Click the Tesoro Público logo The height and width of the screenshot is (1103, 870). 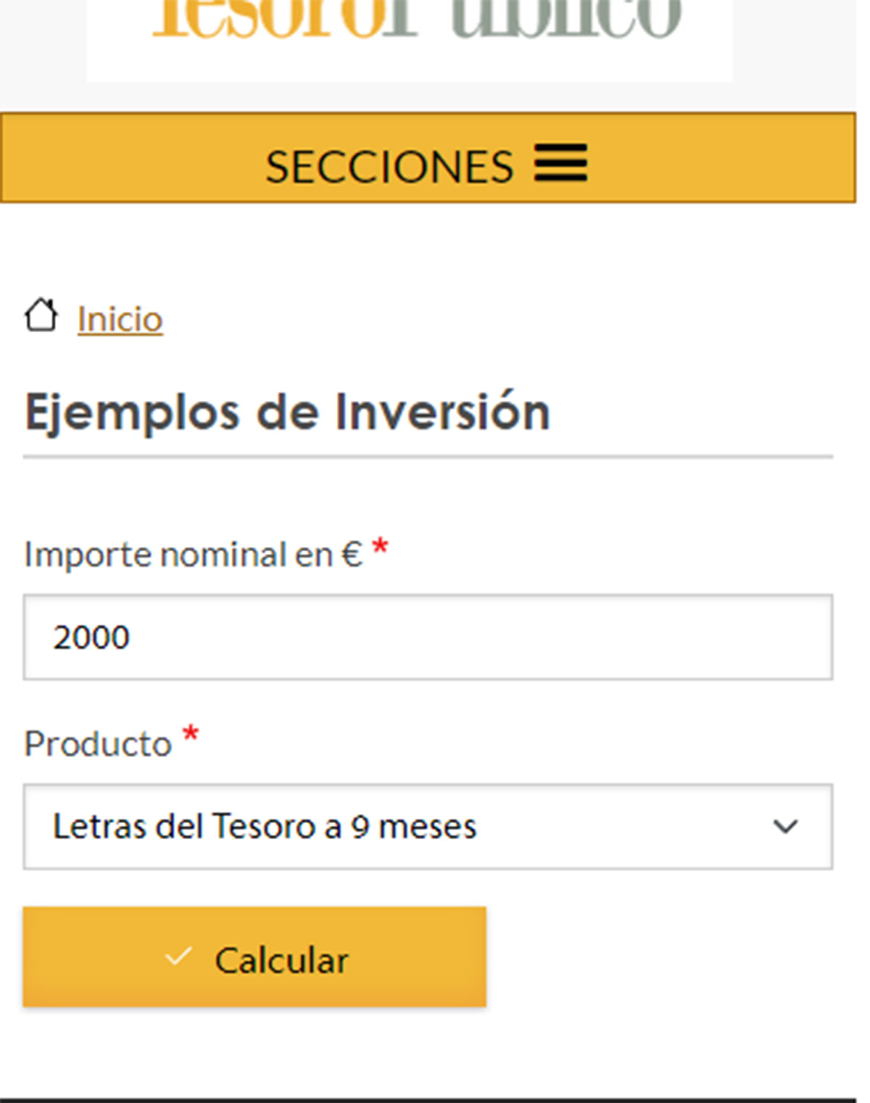pyautogui.click(x=417, y=22)
